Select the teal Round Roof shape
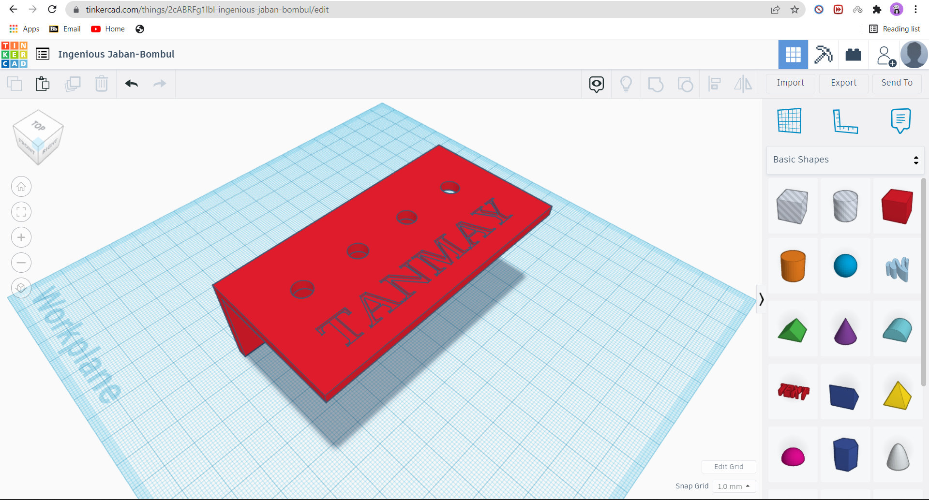The image size is (929, 500). click(x=898, y=330)
